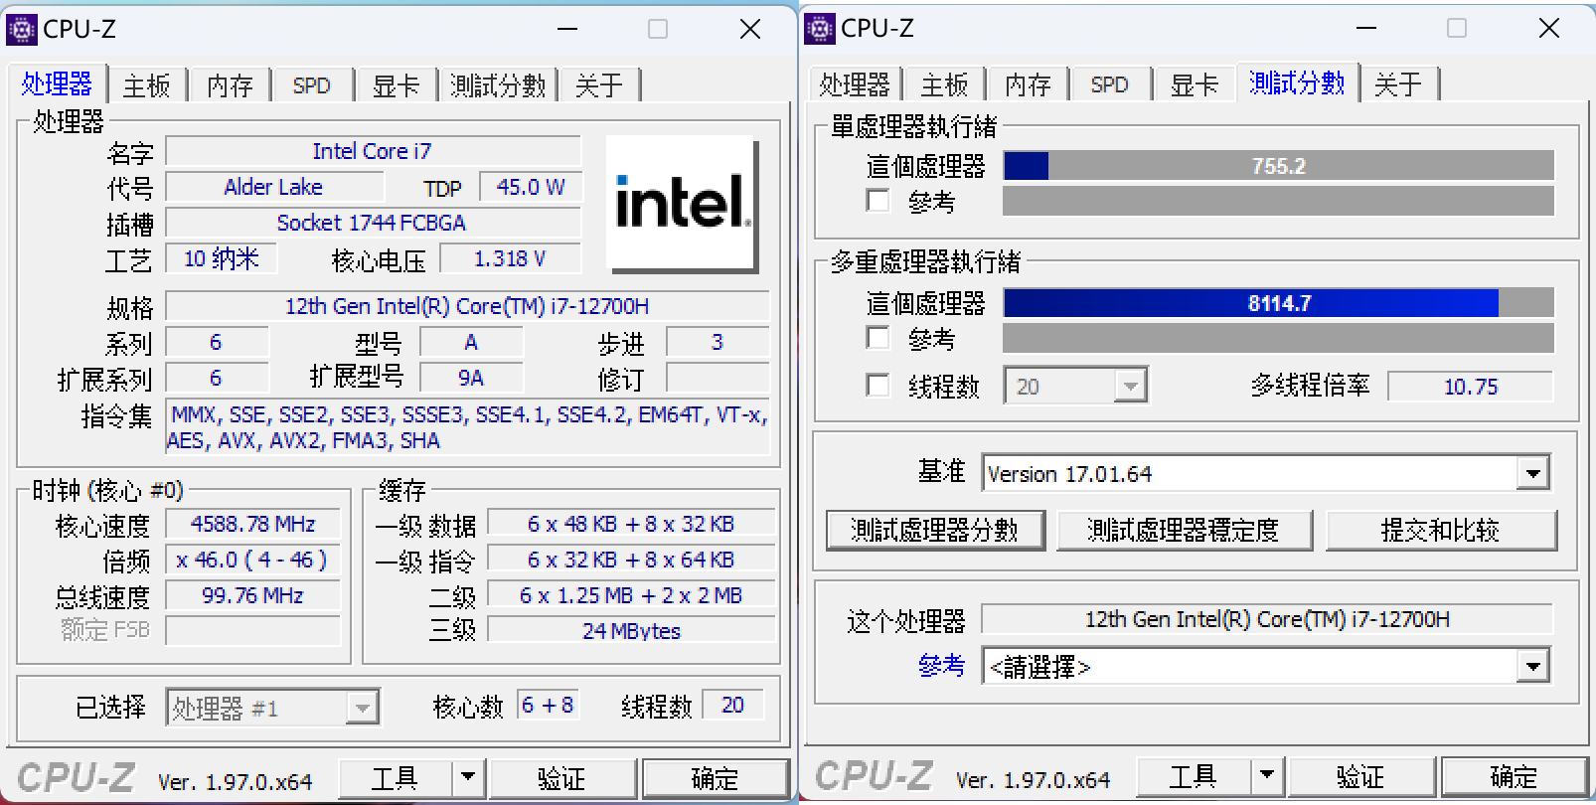
Task: Click the multi-thread score bar 8114.7
Action: (1279, 303)
